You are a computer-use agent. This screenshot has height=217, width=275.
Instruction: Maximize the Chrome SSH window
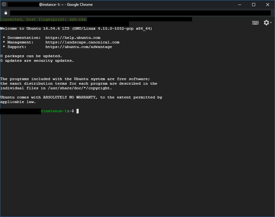[254, 5]
